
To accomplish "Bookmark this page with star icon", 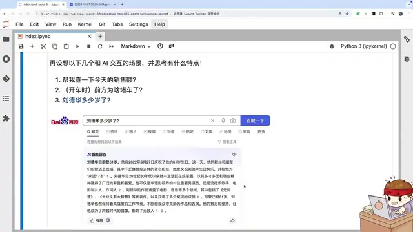I will click(347, 14).
